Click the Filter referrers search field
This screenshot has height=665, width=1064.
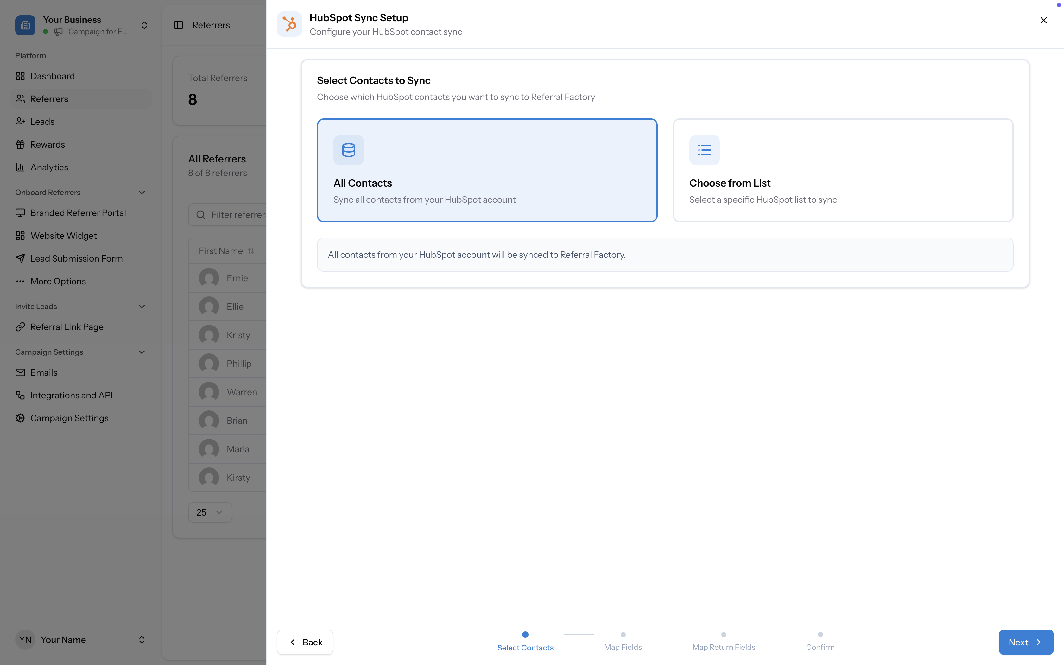coord(237,215)
